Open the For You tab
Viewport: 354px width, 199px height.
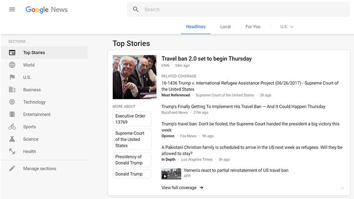click(x=253, y=27)
